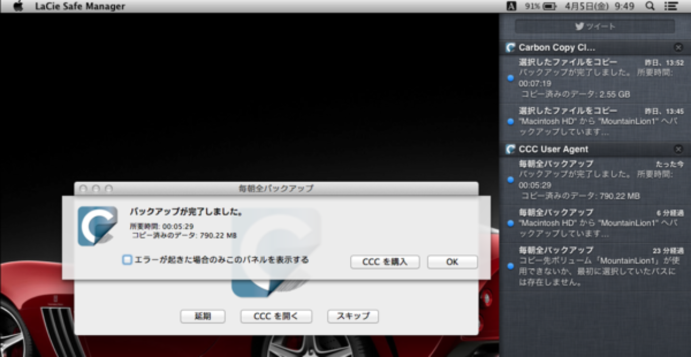
Task: Click the CCC を開く button
Action: tap(276, 316)
